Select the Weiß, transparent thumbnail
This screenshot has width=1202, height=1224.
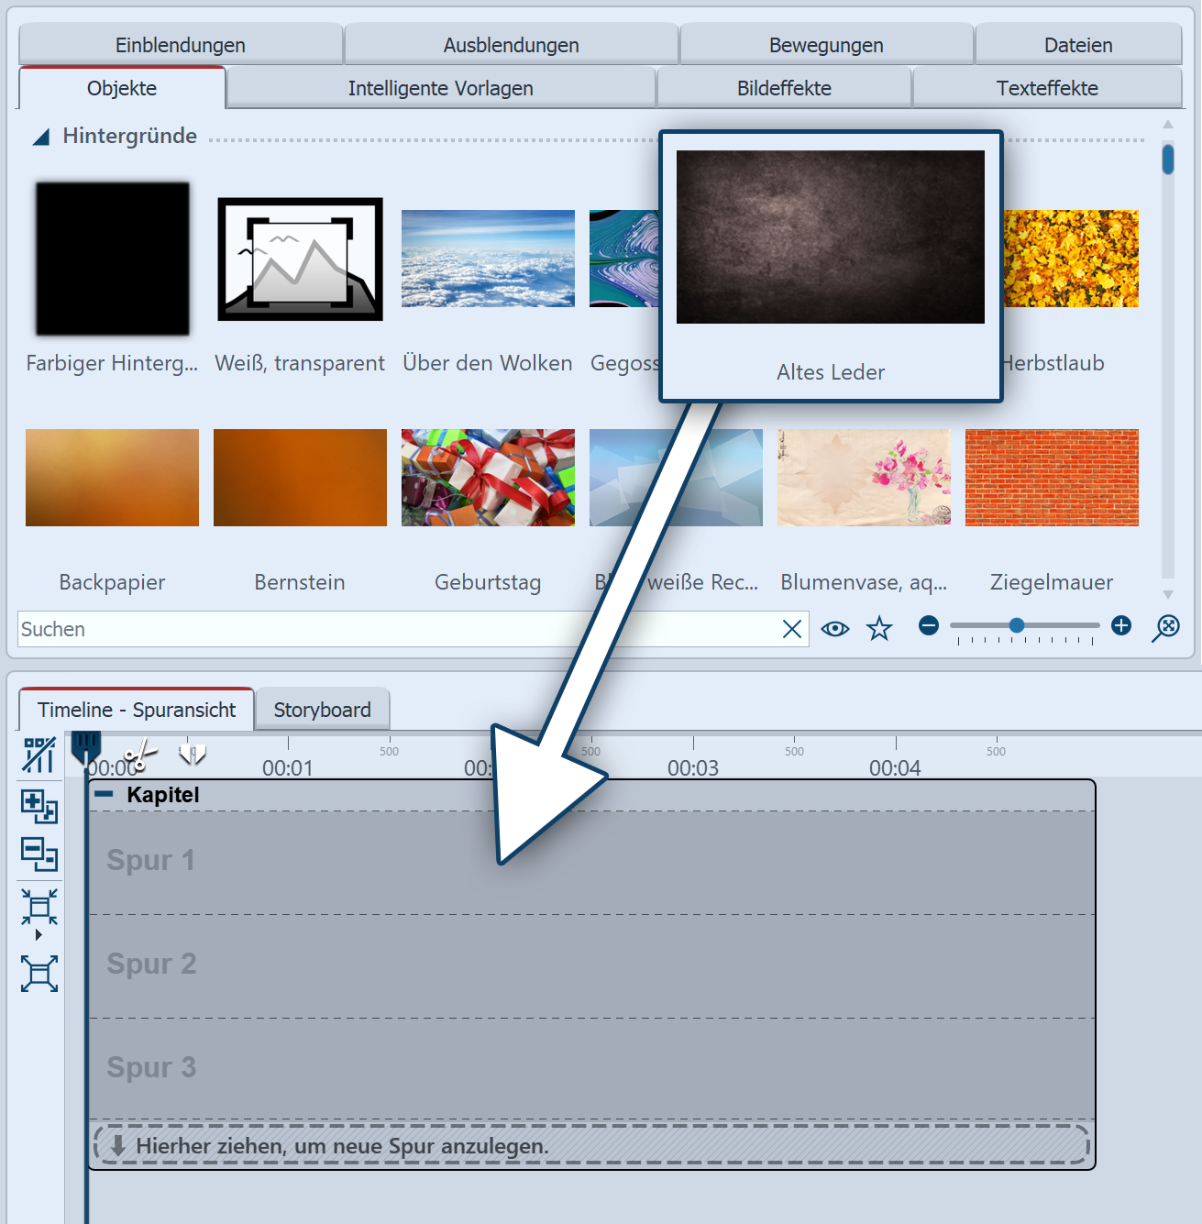[300, 259]
